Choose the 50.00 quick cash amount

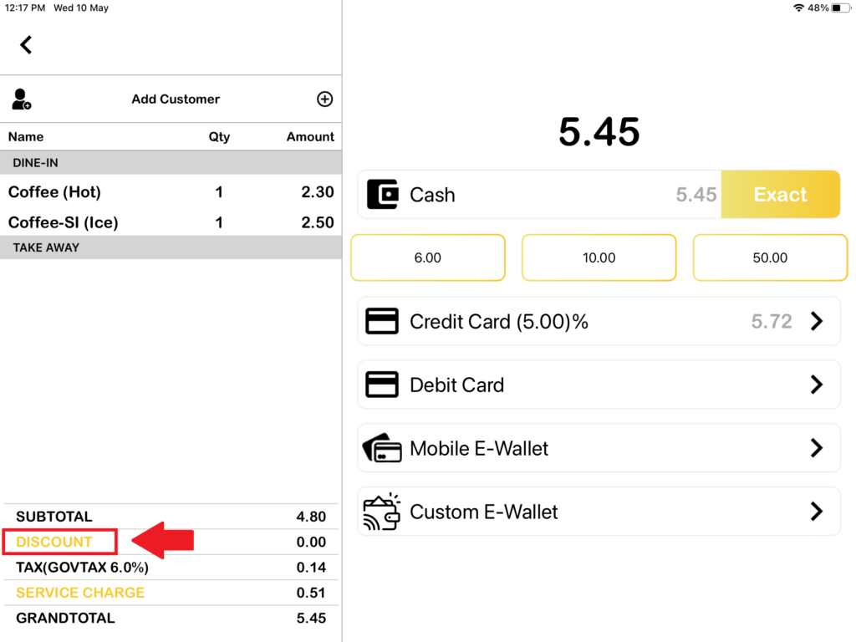pos(770,257)
